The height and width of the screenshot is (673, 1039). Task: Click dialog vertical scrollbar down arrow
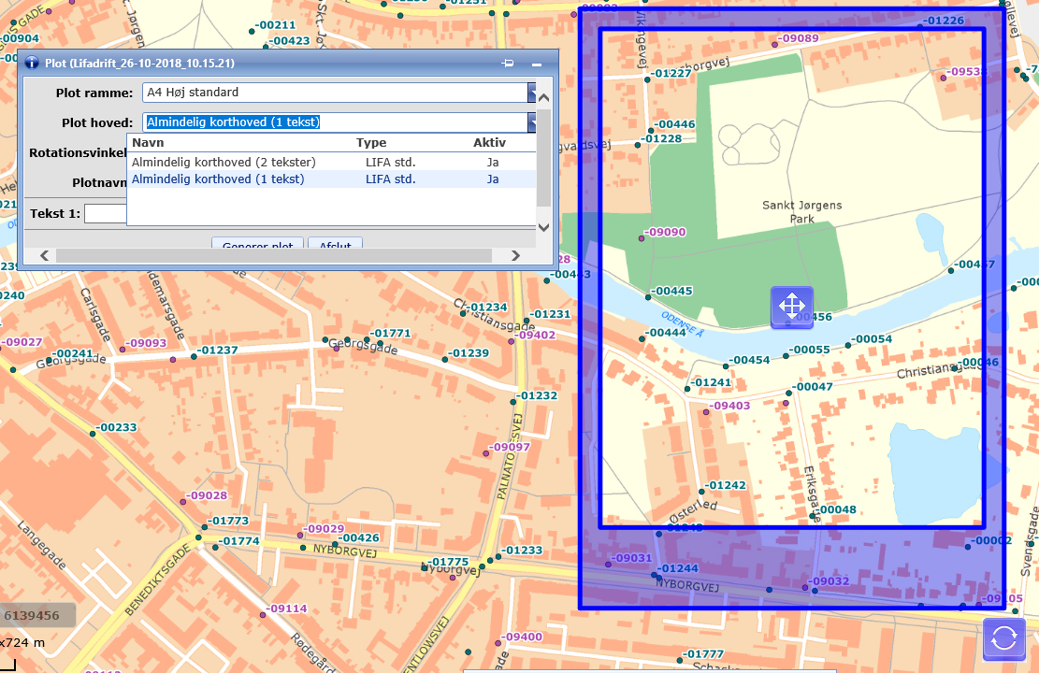coord(543,227)
